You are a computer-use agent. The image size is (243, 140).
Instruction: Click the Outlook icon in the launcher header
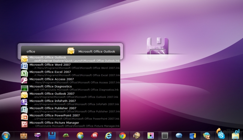71,51
